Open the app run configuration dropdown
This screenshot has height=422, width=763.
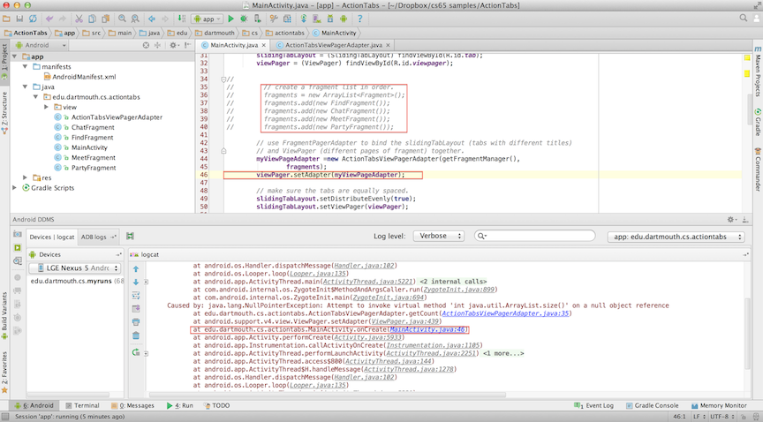pos(208,18)
